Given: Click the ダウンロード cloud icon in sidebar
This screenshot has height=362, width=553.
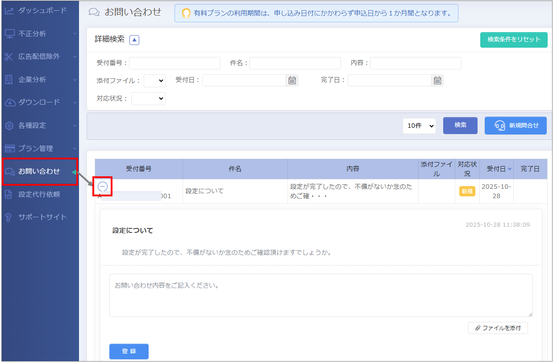Looking at the screenshot, I should coord(10,102).
